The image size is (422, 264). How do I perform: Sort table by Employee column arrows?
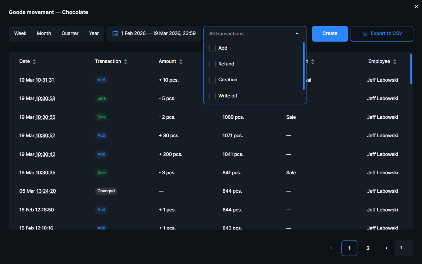(x=394, y=61)
